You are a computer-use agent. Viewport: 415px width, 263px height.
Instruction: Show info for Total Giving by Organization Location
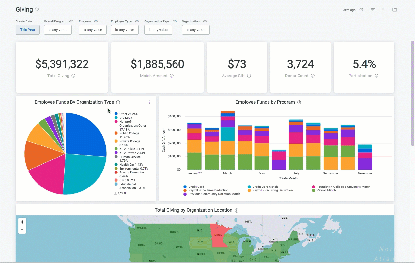(237, 211)
